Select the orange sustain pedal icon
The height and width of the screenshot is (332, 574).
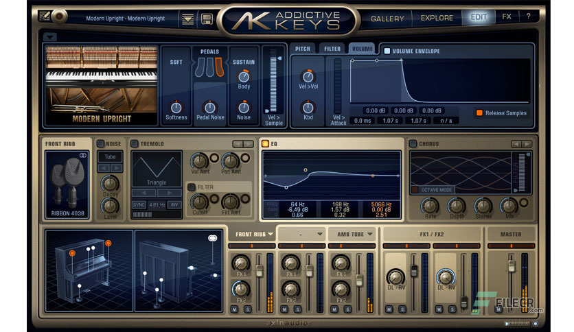click(x=219, y=67)
